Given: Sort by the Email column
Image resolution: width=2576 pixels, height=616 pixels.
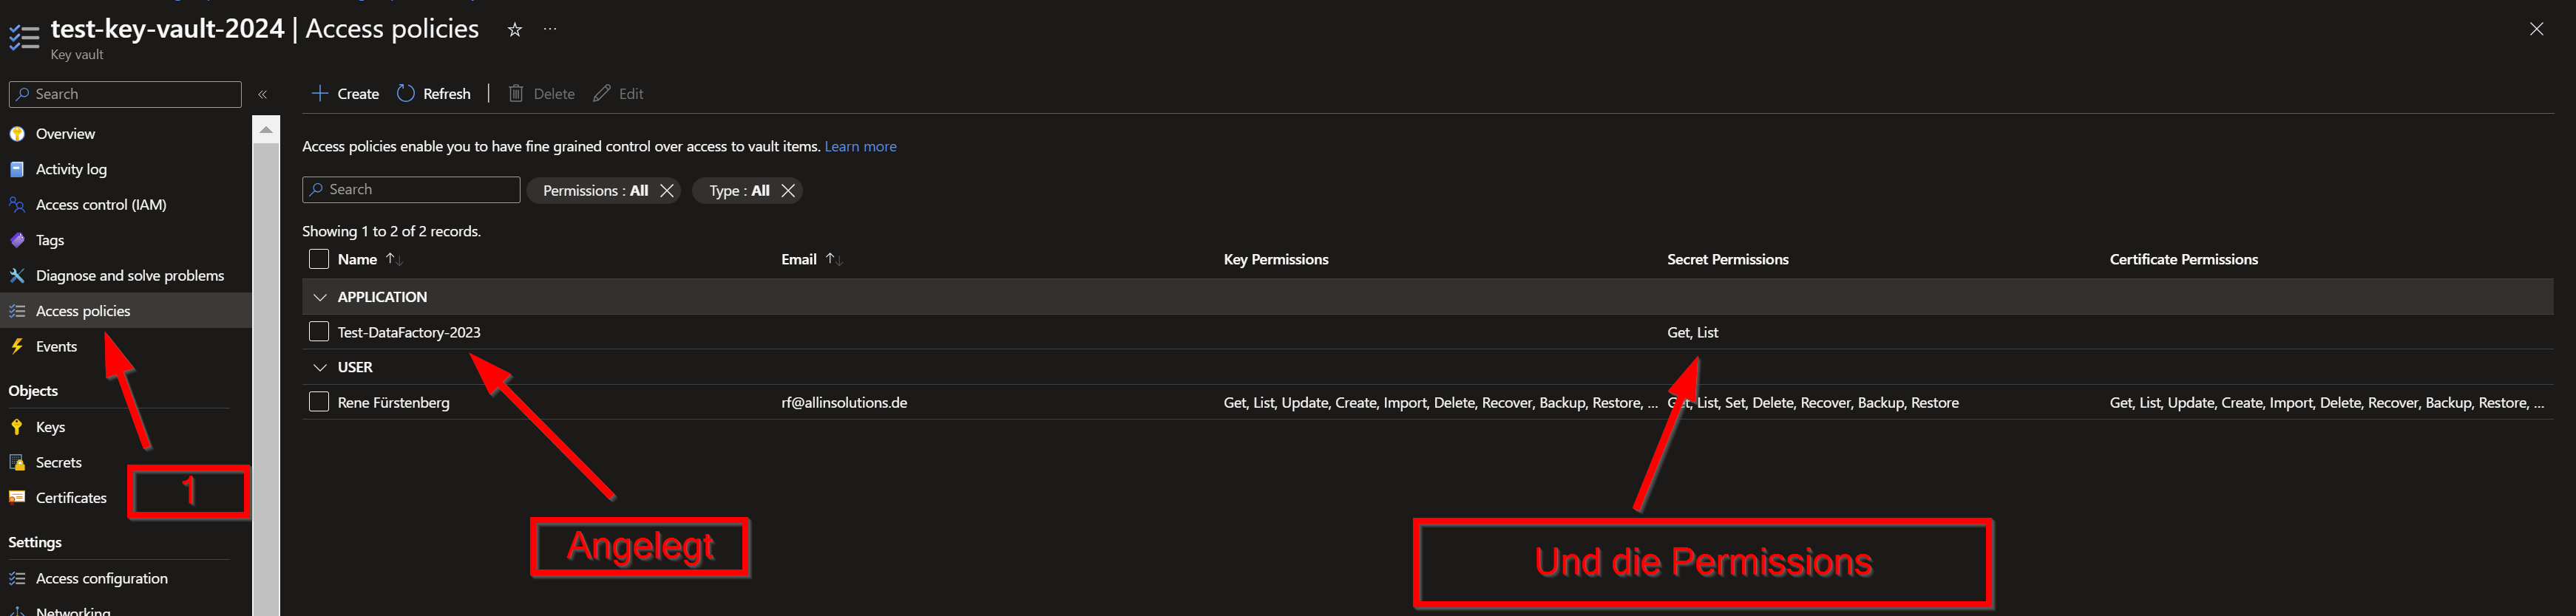Looking at the screenshot, I should coord(812,259).
